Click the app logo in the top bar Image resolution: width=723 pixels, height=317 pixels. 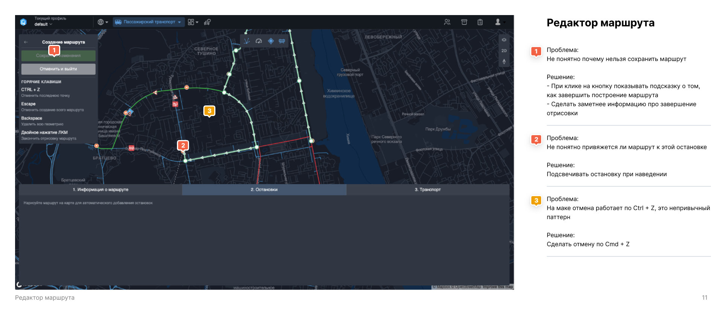23,22
